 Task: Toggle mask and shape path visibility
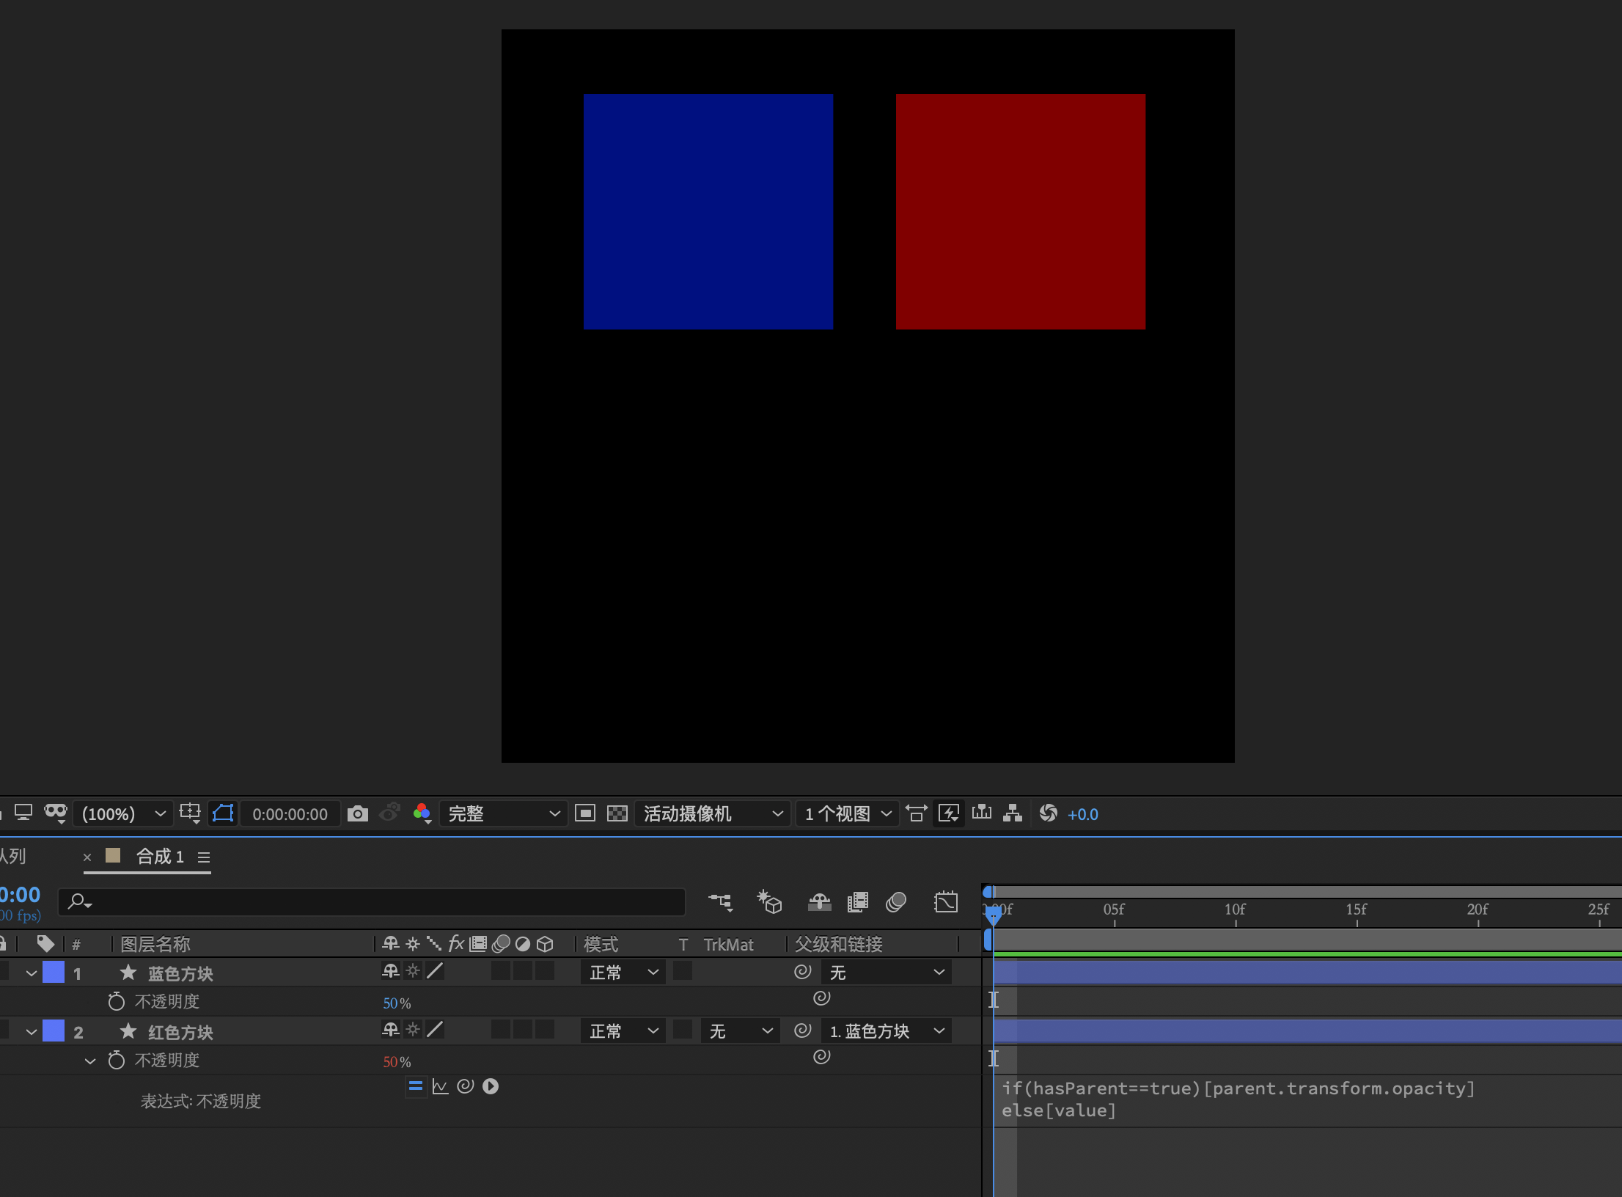(x=223, y=813)
